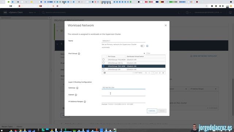Open the administrator user account dropdown
Screen dimensions: 234x132
[208, 12]
